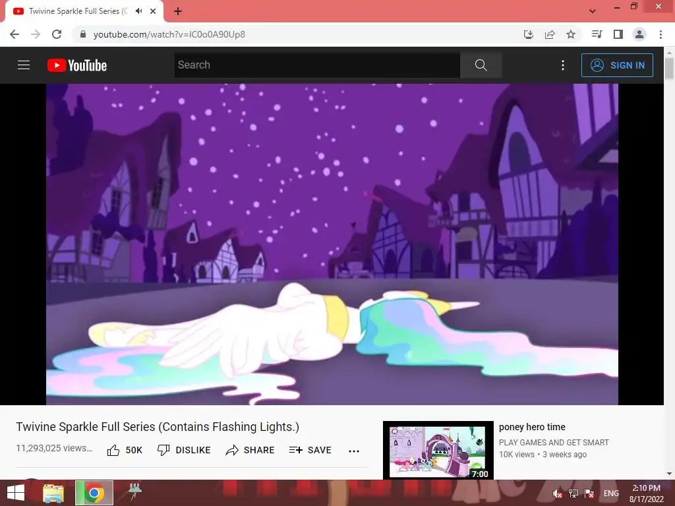Viewport: 675px width, 506px height.
Task: SAVE the video to a playlist
Action: [x=310, y=450]
